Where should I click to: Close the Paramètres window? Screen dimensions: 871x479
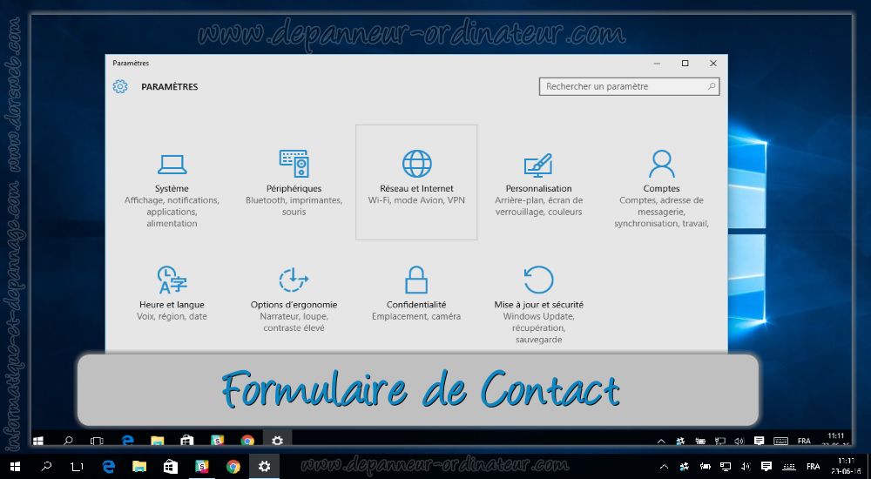pos(713,64)
